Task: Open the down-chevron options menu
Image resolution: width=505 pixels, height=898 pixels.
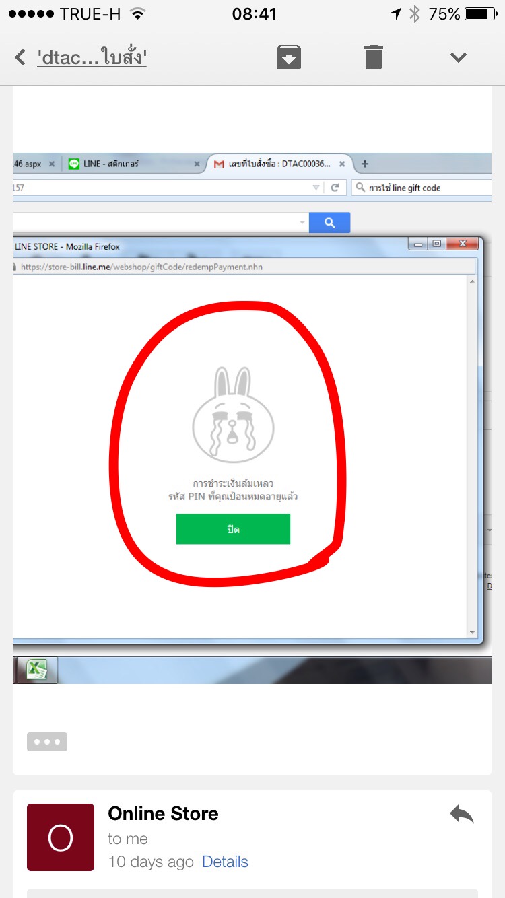Action: [x=459, y=57]
